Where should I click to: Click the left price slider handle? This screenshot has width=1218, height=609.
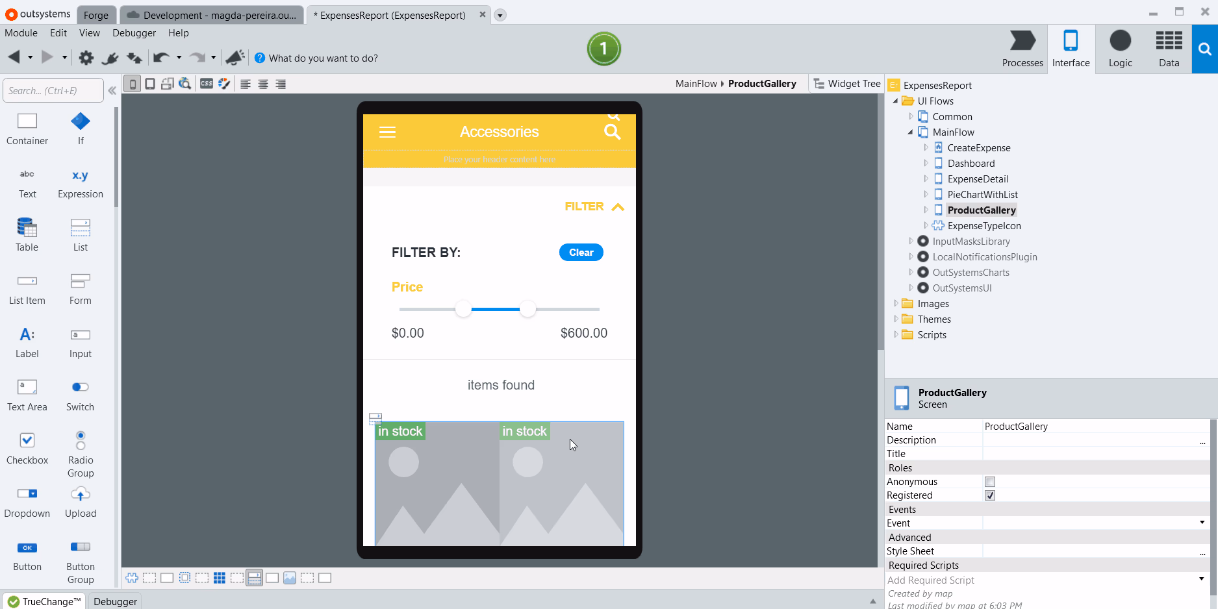coord(463,309)
